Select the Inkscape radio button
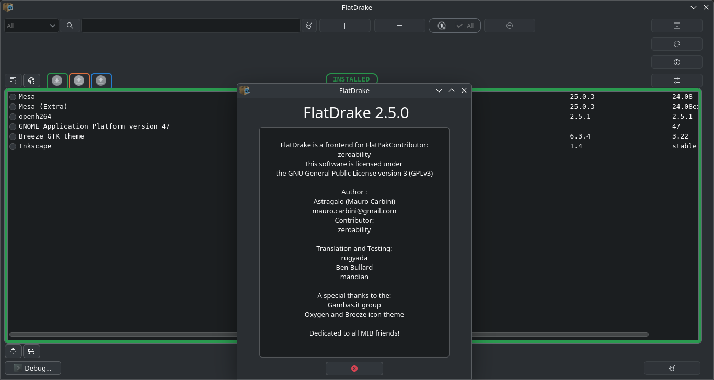Viewport: 714px width, 380px height. point(13,146)
